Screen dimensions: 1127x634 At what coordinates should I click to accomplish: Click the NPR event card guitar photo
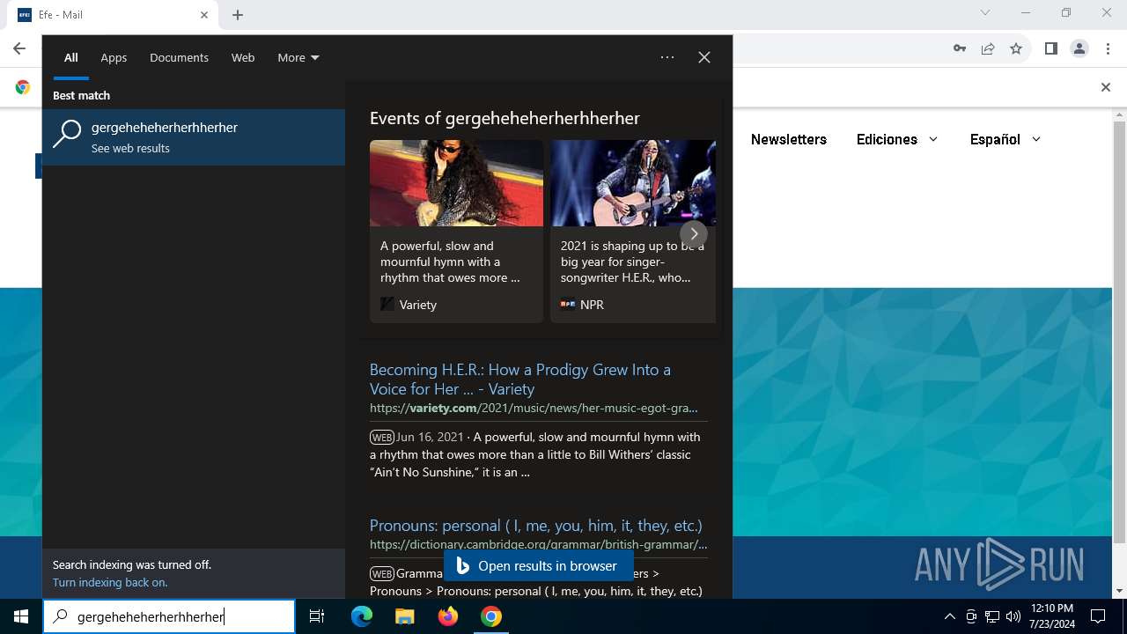tap(633, 183)
